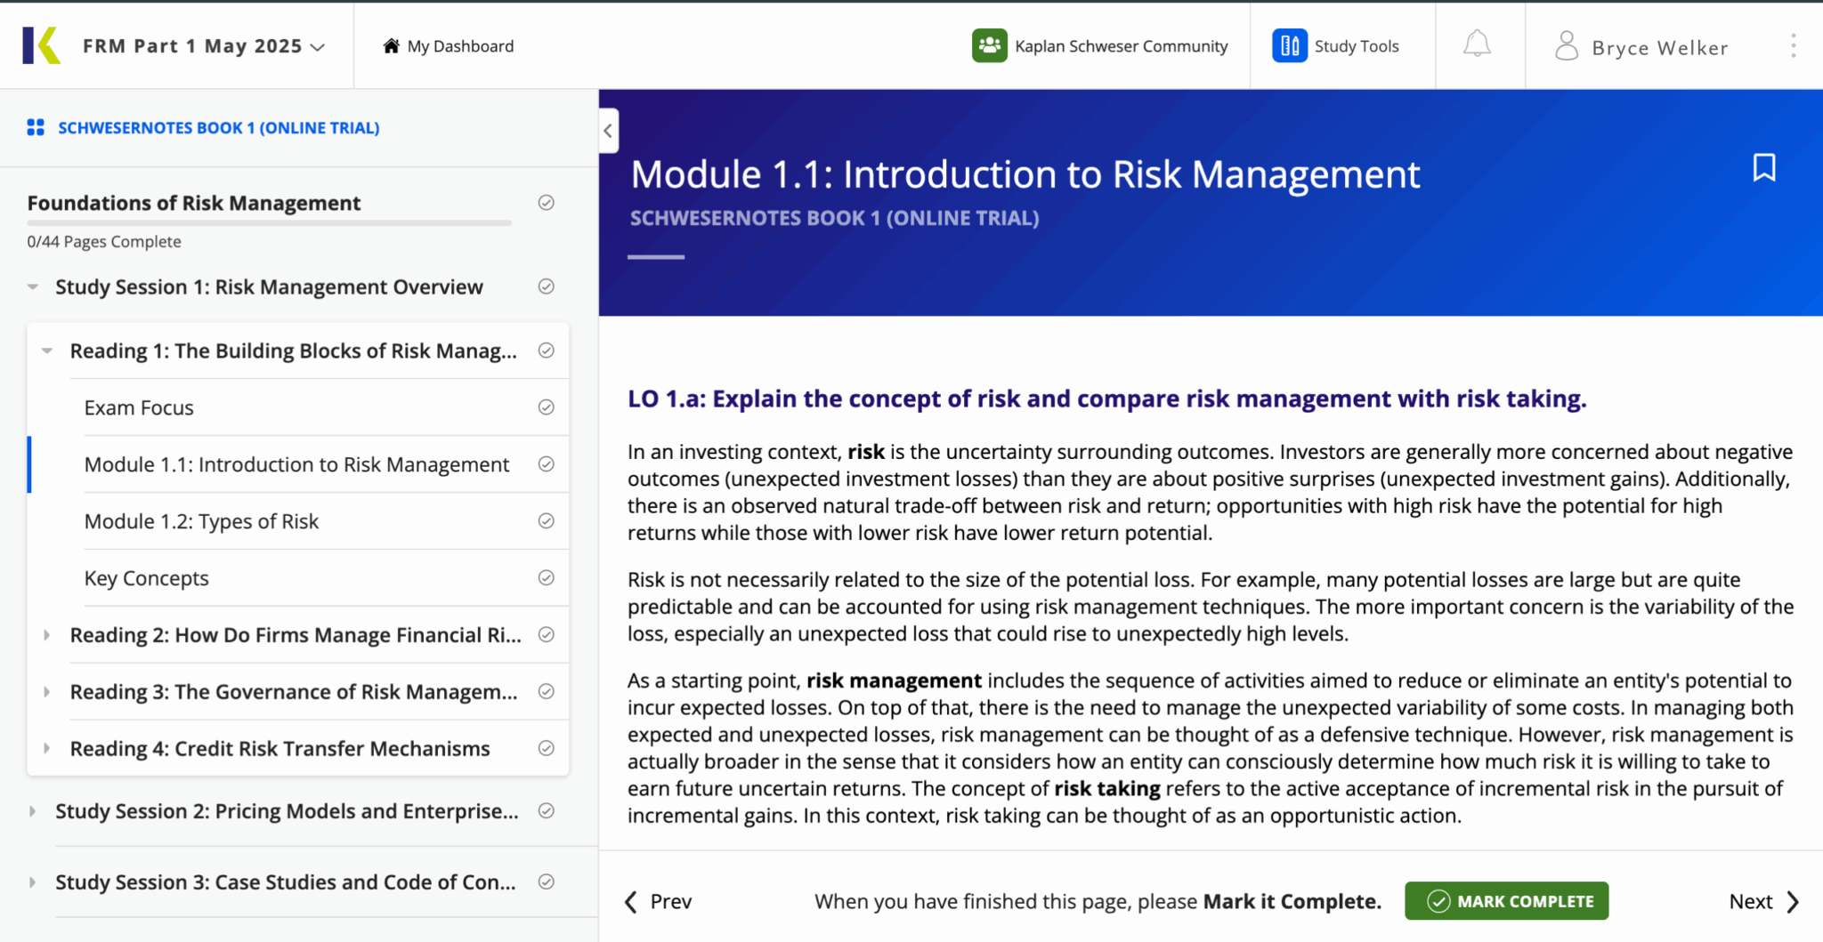Click the notifications bell icon
Screen dimensions: 1823x942
[1477, 44]
